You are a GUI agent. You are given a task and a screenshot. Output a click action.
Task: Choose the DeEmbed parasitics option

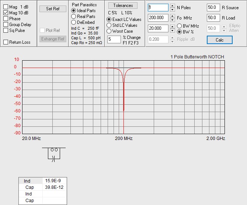pos(74,22)
